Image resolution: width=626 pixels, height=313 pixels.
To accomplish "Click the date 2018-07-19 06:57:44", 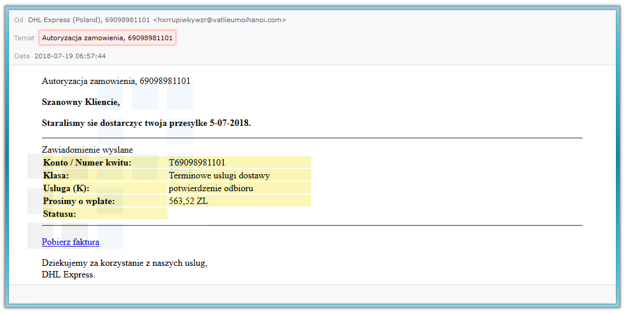I will (x=70, y=56).
